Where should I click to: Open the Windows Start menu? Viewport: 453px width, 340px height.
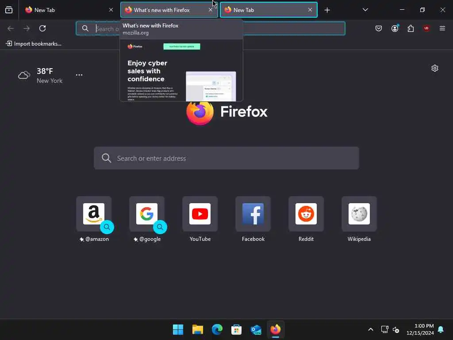[x=178, y=329]
